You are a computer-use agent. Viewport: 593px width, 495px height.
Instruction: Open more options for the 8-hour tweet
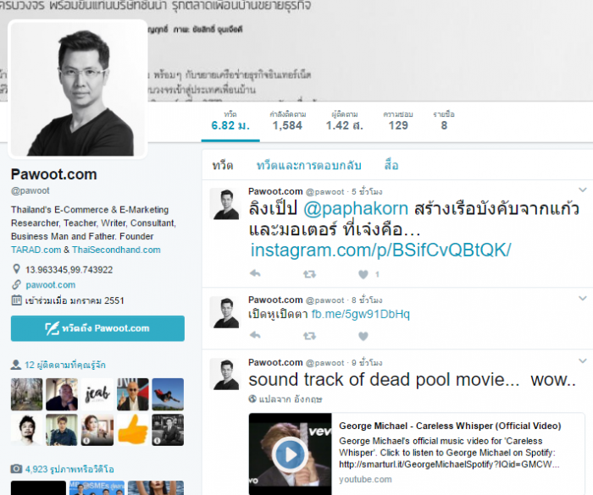point(582,299)
